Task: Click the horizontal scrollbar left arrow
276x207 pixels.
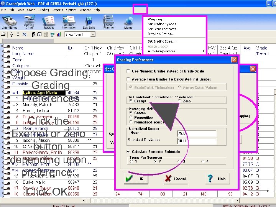Action: 84,200
